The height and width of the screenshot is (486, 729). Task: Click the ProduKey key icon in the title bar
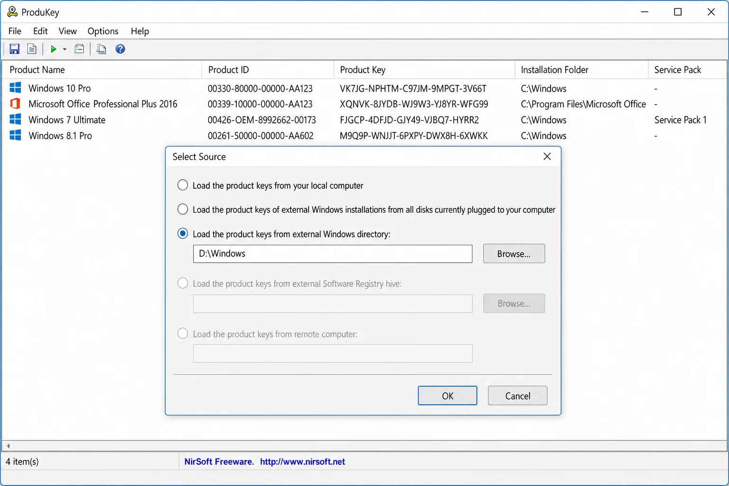pos(12,11)
